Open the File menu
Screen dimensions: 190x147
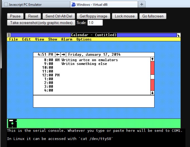[13, 39]
